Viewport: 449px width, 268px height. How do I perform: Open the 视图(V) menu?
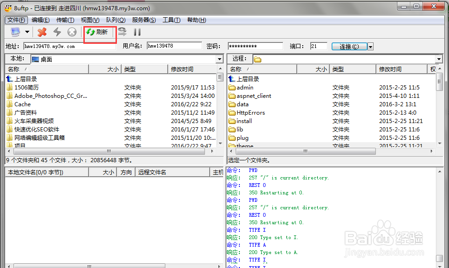point(90,20)
